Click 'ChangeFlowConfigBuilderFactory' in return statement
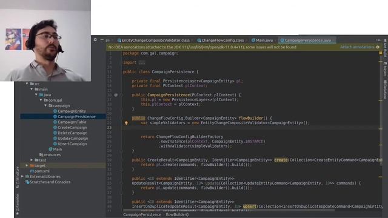Viewport: 388px width, 218px height. click(x=190, y=137)
